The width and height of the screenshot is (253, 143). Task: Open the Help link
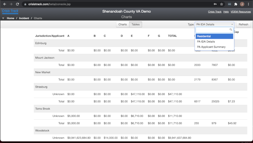tap(226, 12)
